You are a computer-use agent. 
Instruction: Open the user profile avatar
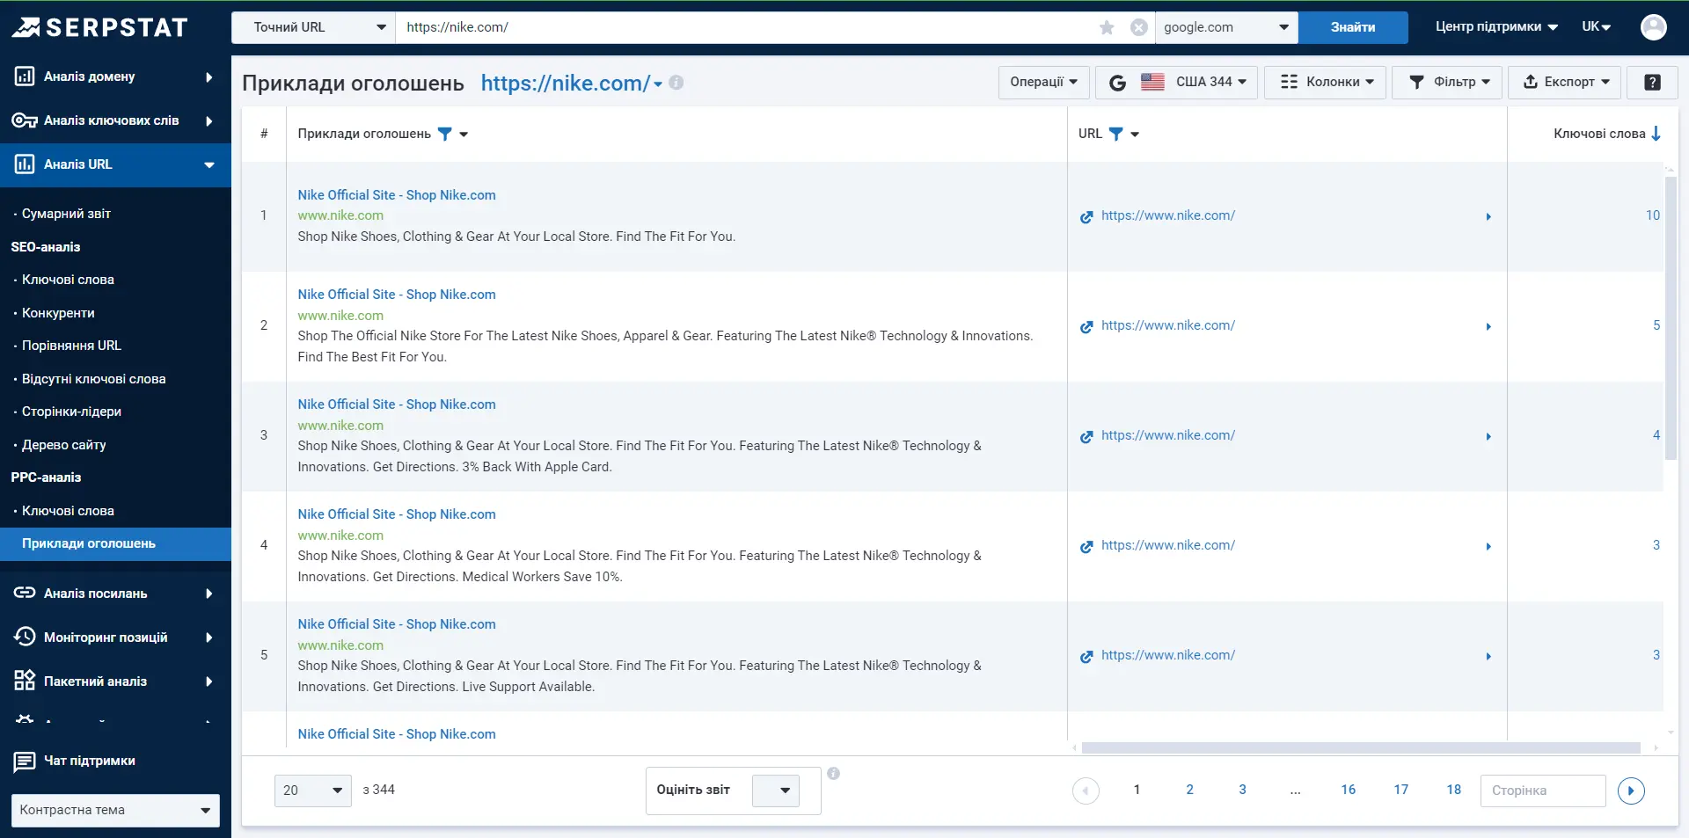pos(1653,27)
